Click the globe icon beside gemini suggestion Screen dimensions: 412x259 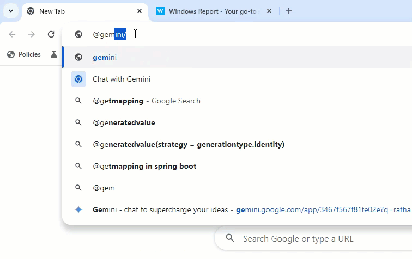tap(78, 57)
